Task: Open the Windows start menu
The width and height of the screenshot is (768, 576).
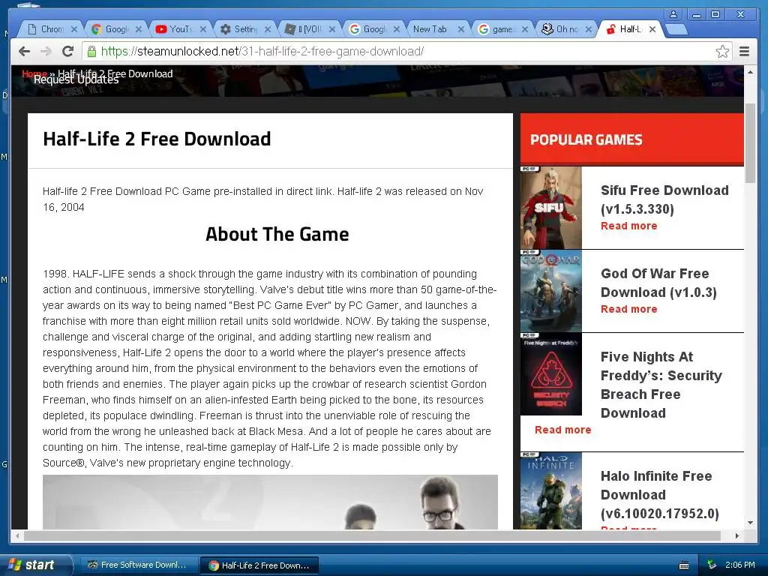Action: click(x=35, y=565)
